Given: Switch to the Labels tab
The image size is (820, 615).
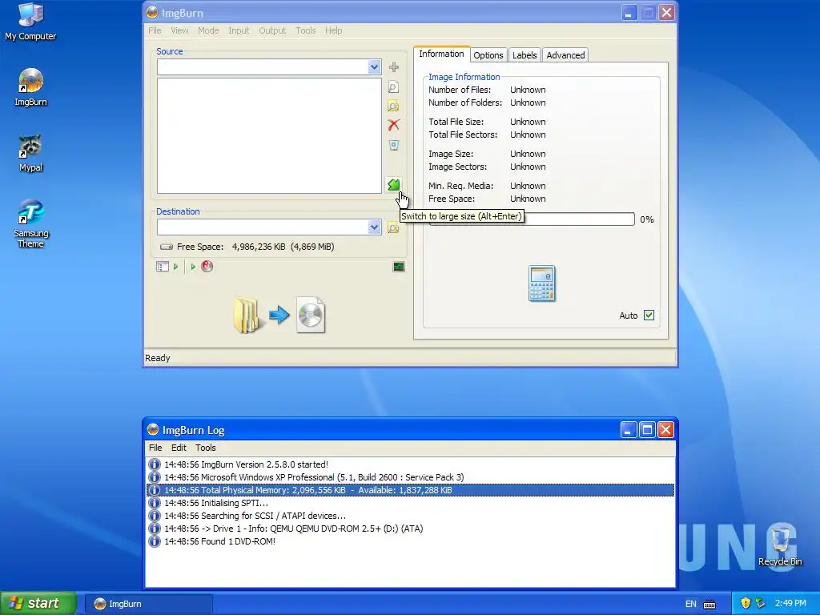Looking at the screenshot, I should 525,55.
